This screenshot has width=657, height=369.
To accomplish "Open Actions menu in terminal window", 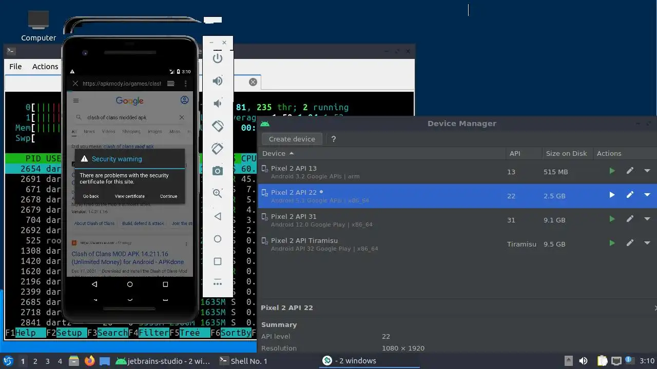I will [45, 67].
